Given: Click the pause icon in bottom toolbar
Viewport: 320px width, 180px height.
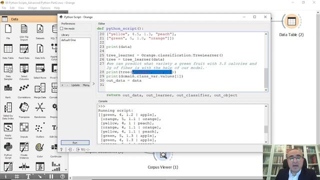Looking at the screenshot, I should pyautogui.click(x=51, y=176).
